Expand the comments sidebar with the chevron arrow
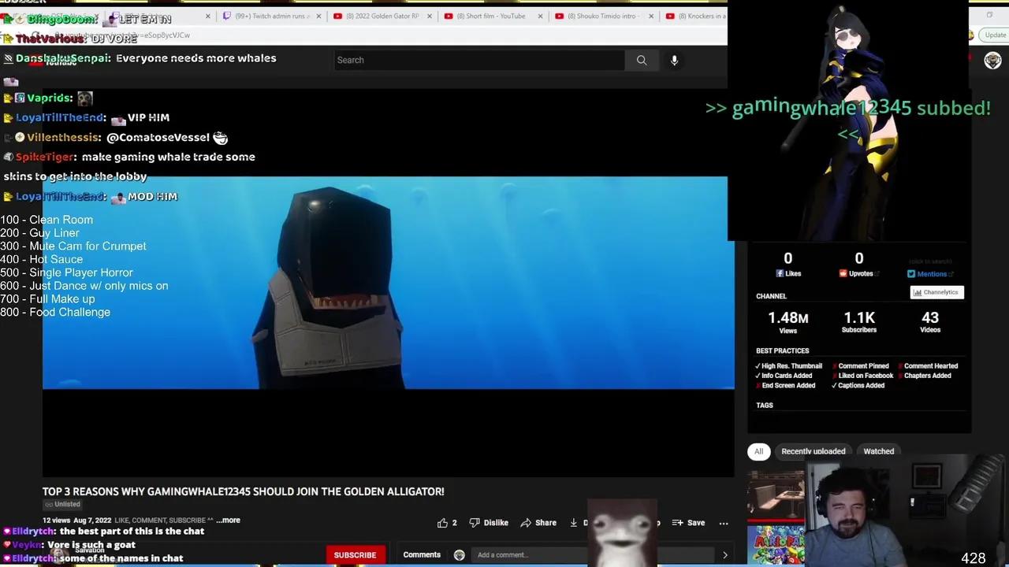The image size is (1009, 567). coord(724,554)
